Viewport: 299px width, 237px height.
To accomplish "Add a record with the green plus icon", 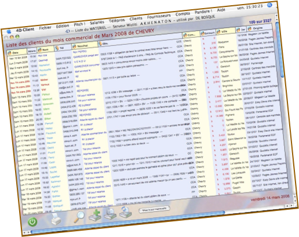I will tap(95, 215).
